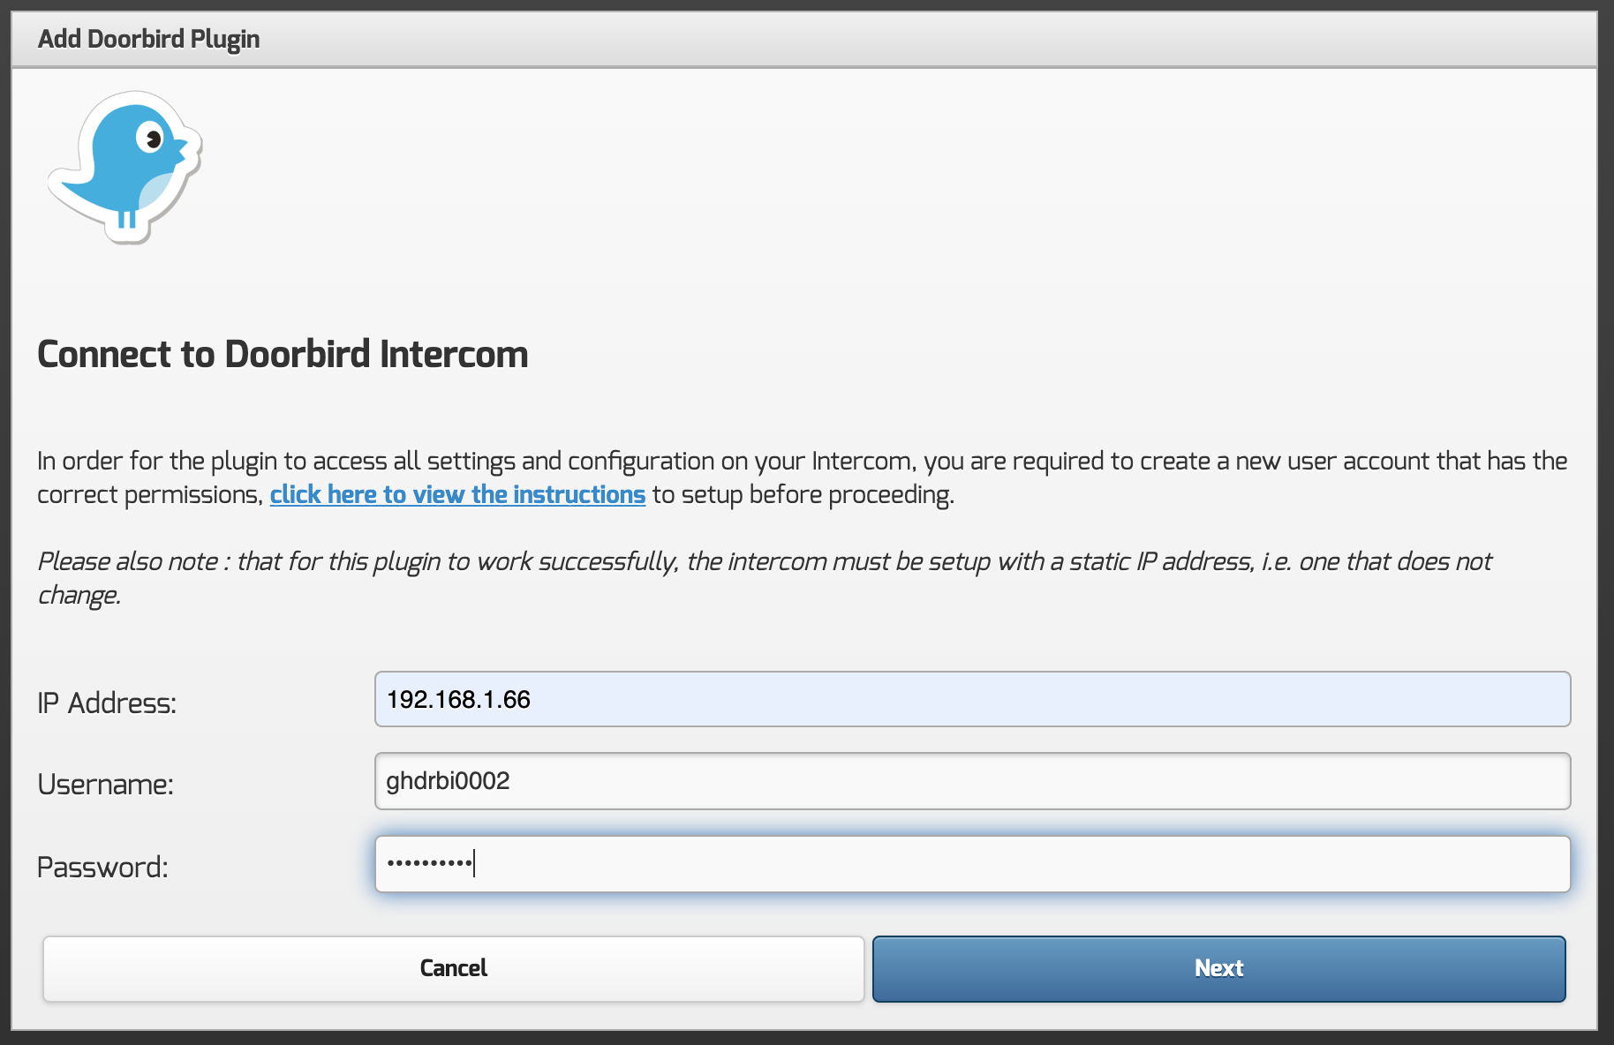Focus the Password input field
Image resolution: width=1614 pixels, height=1045 pixels.
click(x=971, y=864)
